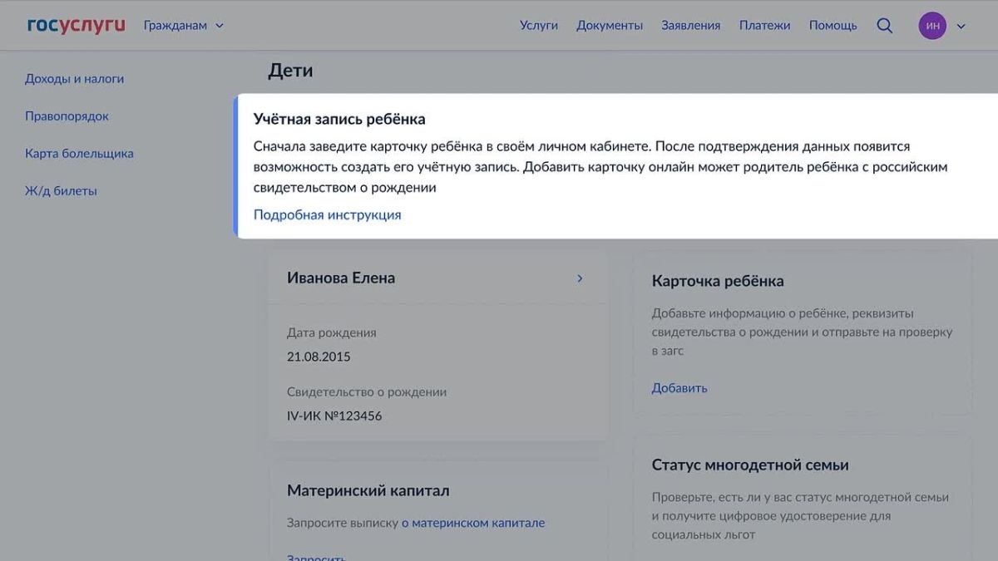Image resolution: width=998 pixels, height=561 pixels.
Task: Open the Подробная инструкция link
Action: tap(327, 215)
